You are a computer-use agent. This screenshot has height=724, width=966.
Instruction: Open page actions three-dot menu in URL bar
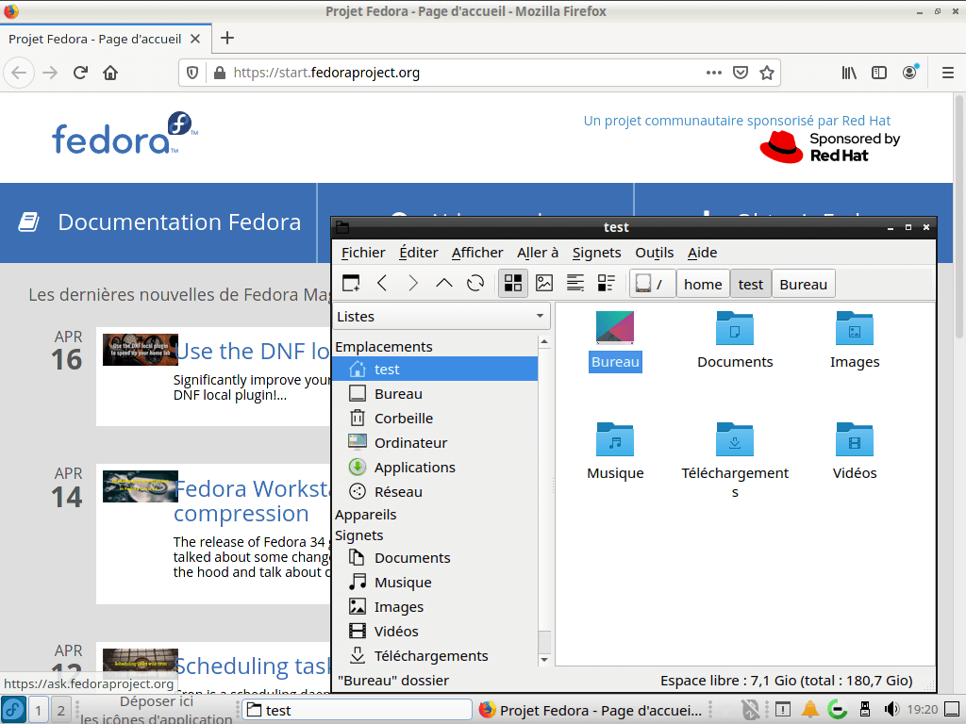point(713,73)
